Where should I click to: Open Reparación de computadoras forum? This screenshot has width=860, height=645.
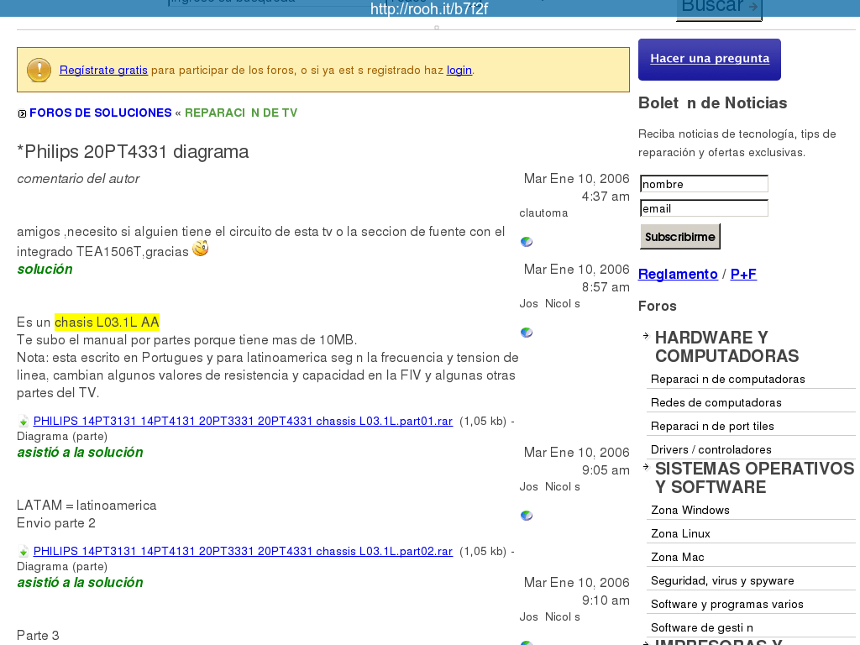coord(727,379)
